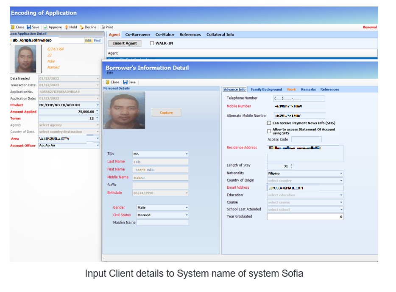Click Save disk icon in Encoding toolbar

click(x=29, y=27)
